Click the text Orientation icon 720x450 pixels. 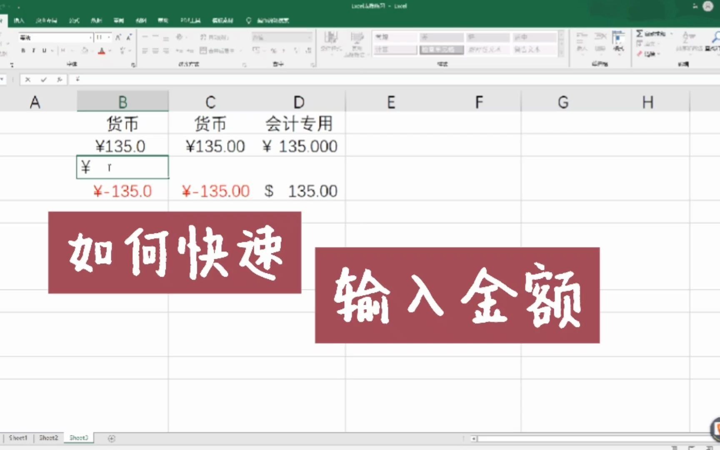pyautogui.click(x=180, y=37)
